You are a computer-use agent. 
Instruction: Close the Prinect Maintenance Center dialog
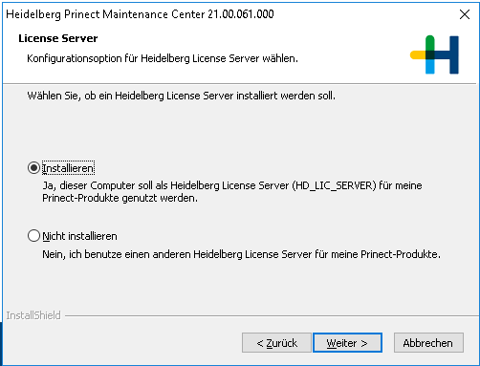coord(465,14)
